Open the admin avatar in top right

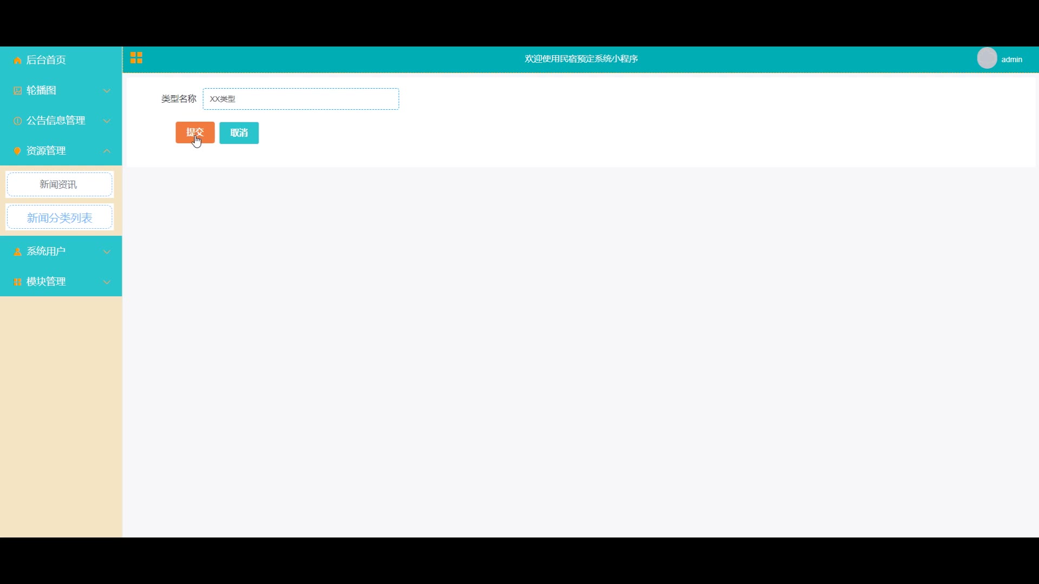[x=987, y=58]
